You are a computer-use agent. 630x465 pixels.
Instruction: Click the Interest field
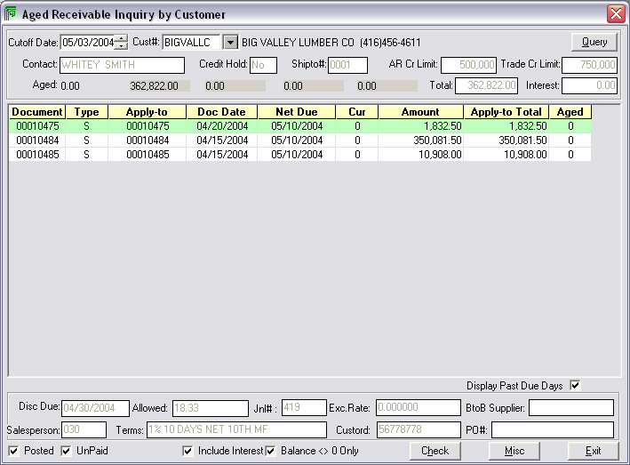[589, 85]
